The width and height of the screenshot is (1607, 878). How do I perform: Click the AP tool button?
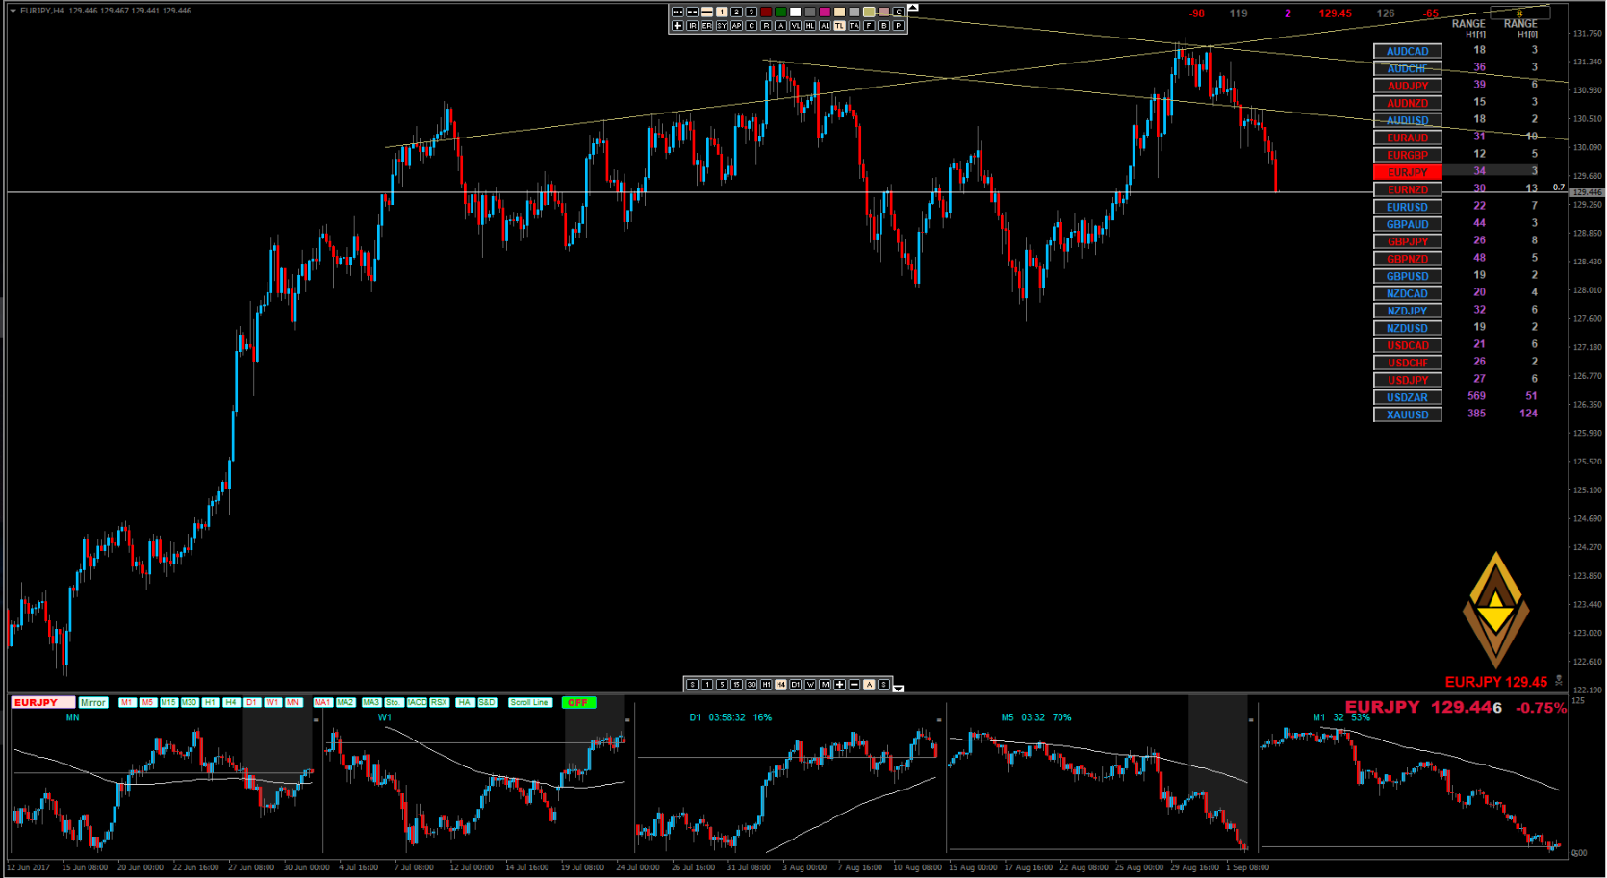(736, 26)
